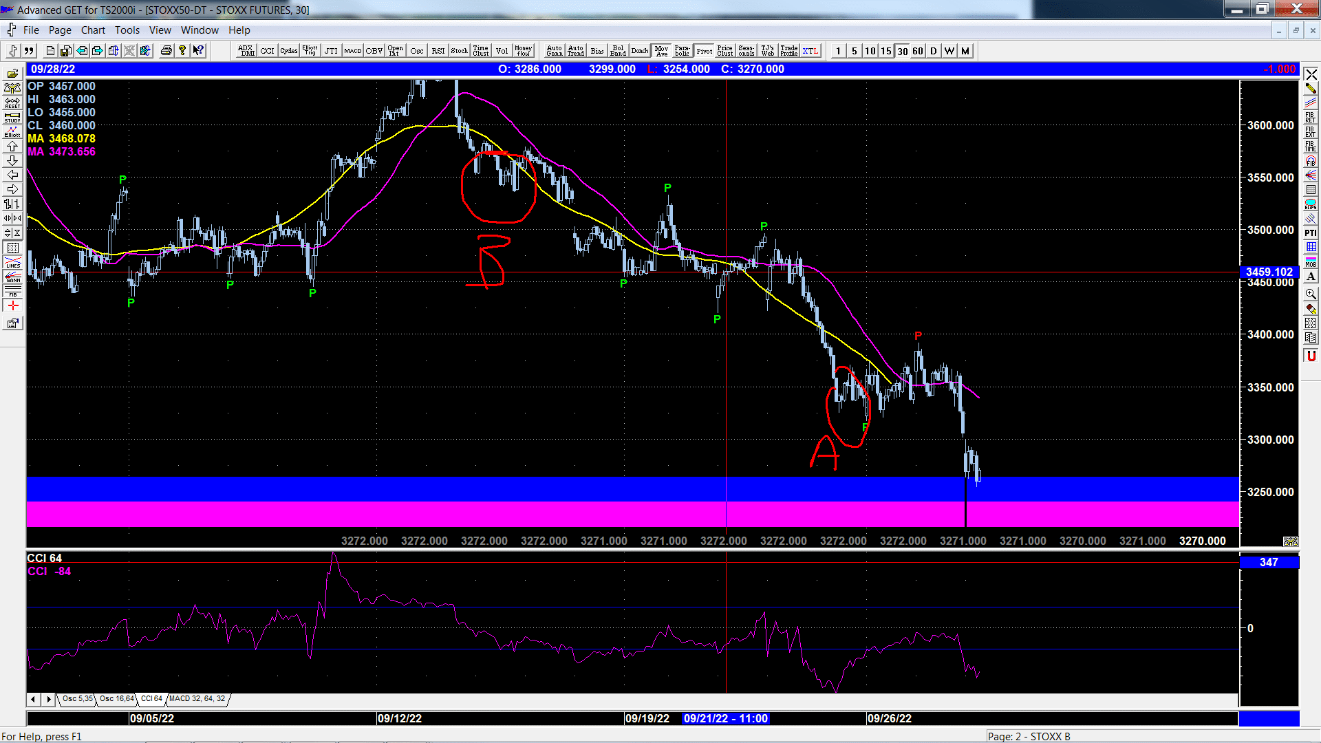
Task: Activate the zoom magnifier tool
Action: (1311, 294)
